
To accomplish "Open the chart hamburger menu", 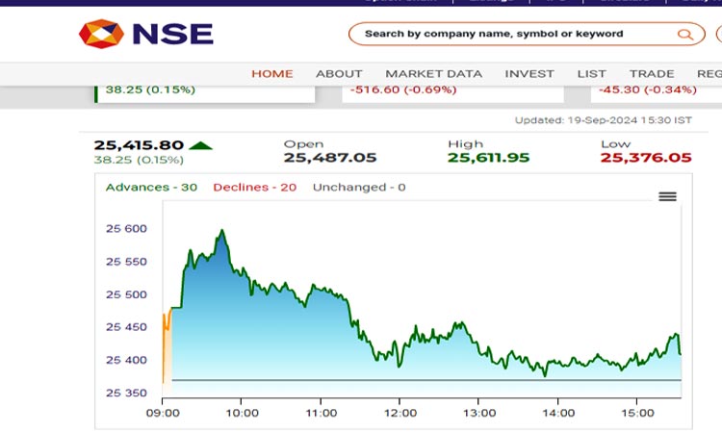I will pos(667,196).
